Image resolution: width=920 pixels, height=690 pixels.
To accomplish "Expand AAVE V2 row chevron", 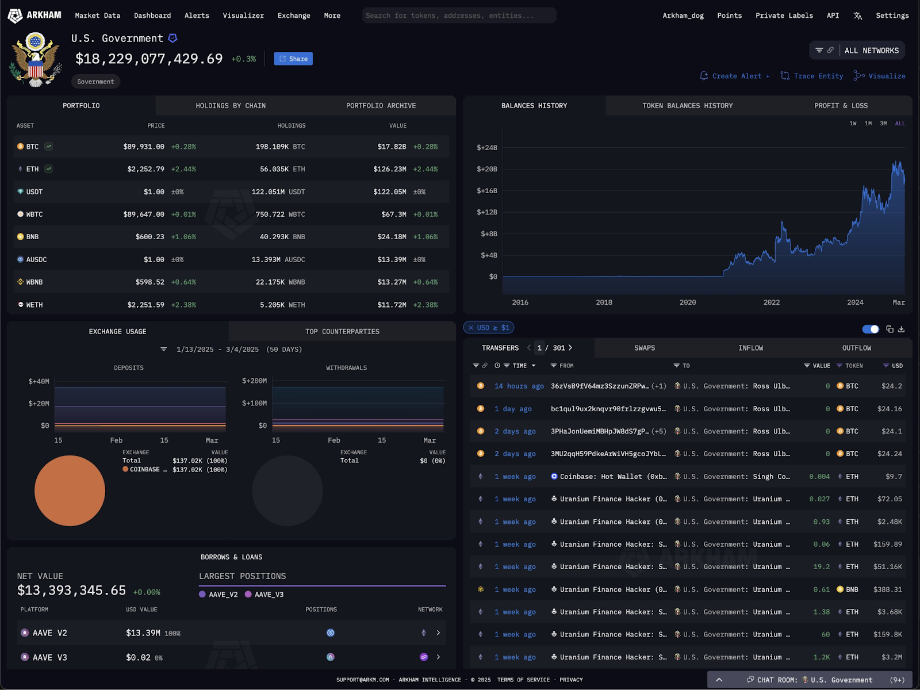I will click(x=438, y=633).
